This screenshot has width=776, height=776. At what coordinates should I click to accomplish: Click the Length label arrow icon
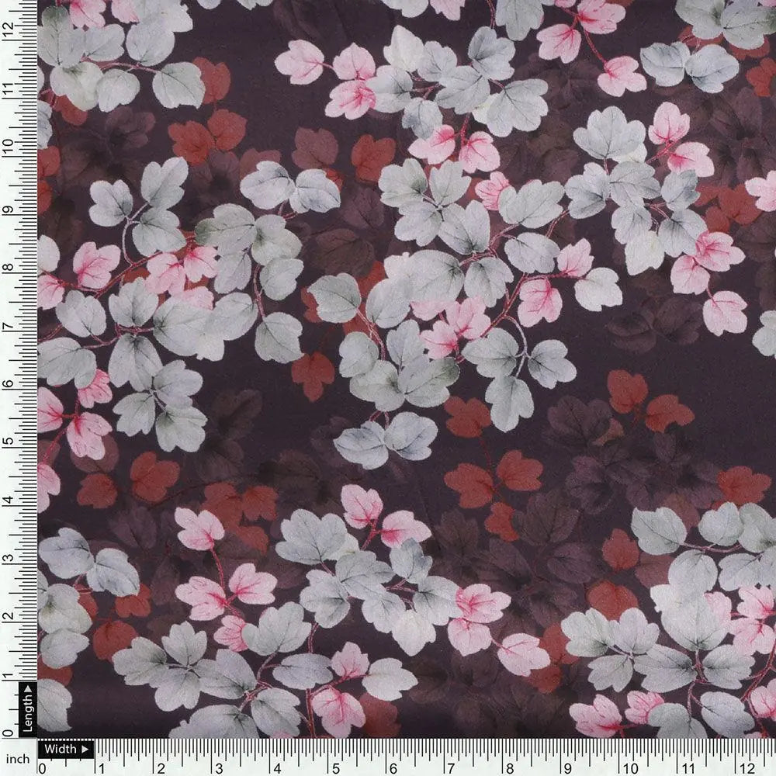tap(28, 688)
